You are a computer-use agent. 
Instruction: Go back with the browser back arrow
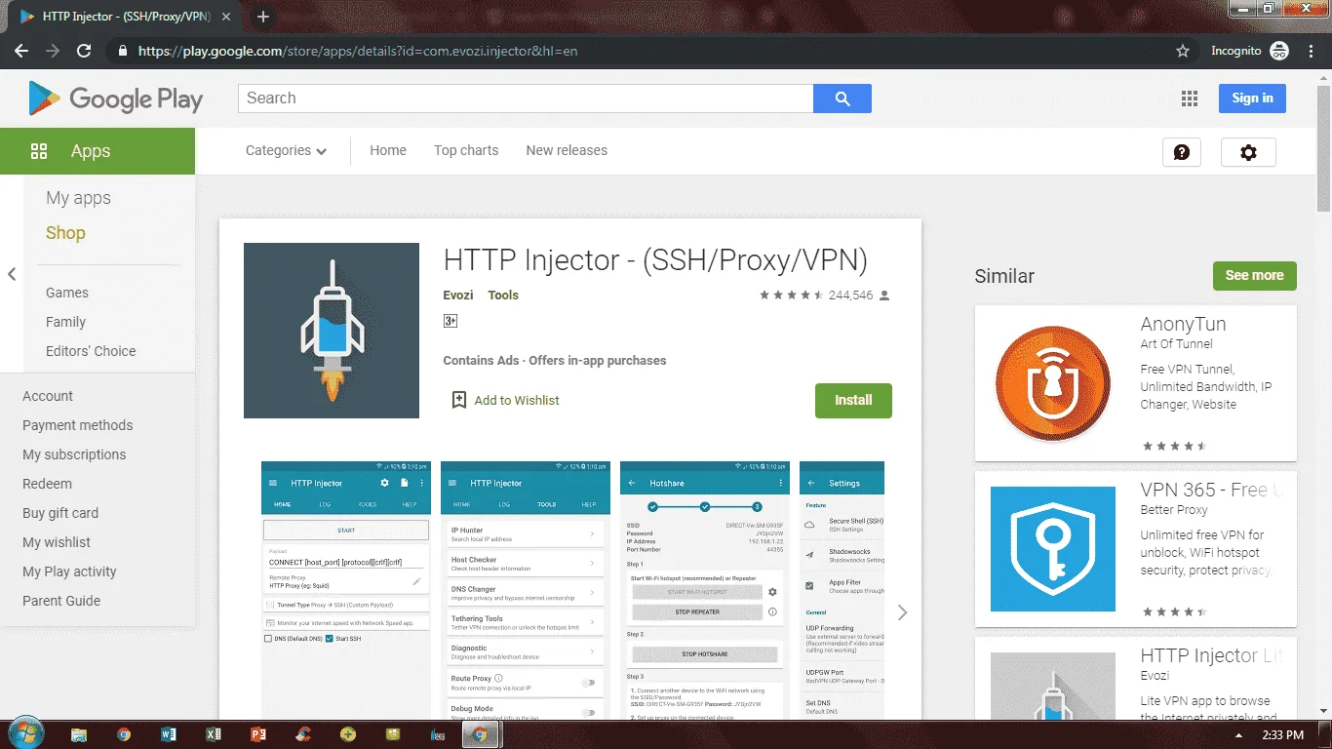(21, 51)
